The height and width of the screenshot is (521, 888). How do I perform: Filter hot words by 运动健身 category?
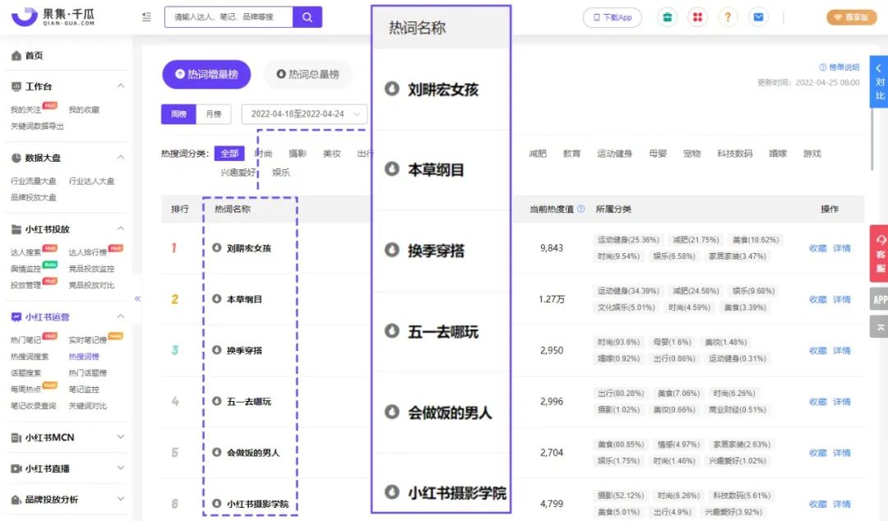tap(614, 154)
